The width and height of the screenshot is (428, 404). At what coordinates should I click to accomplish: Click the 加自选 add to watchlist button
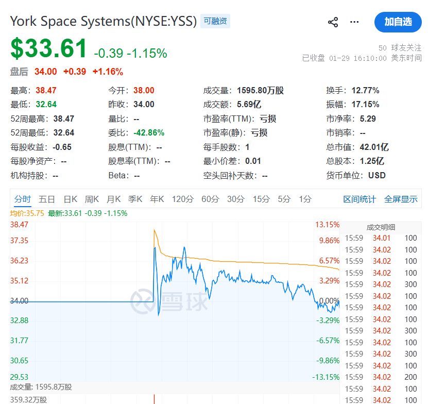(x=398, y=22)
